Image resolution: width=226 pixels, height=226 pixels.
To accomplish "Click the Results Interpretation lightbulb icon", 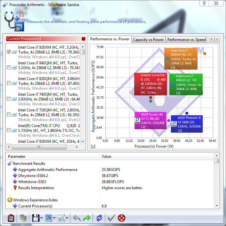I will click(15, 188).
